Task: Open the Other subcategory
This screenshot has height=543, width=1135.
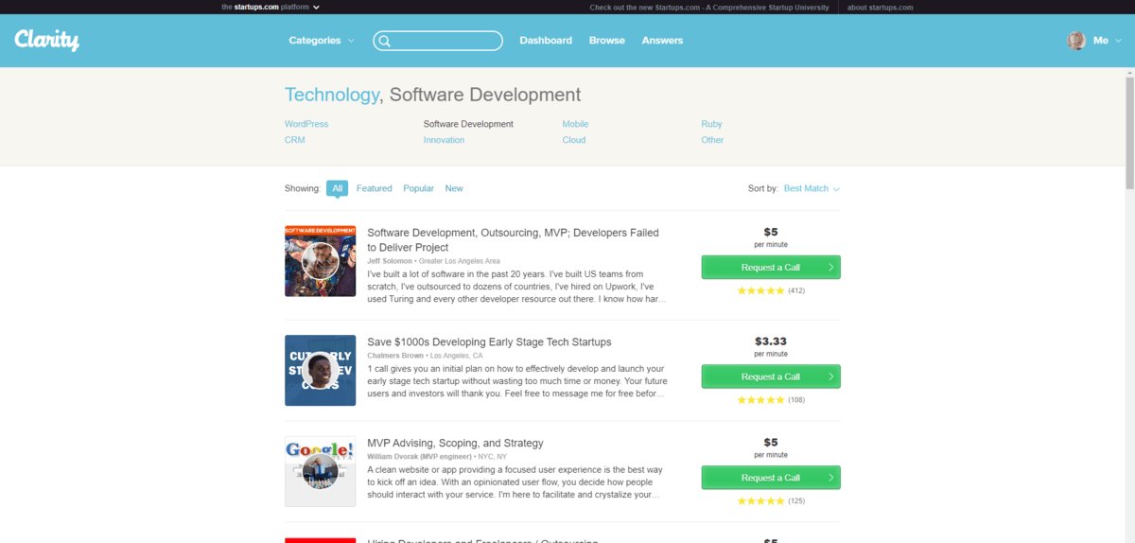Action: tap(712, 140)
